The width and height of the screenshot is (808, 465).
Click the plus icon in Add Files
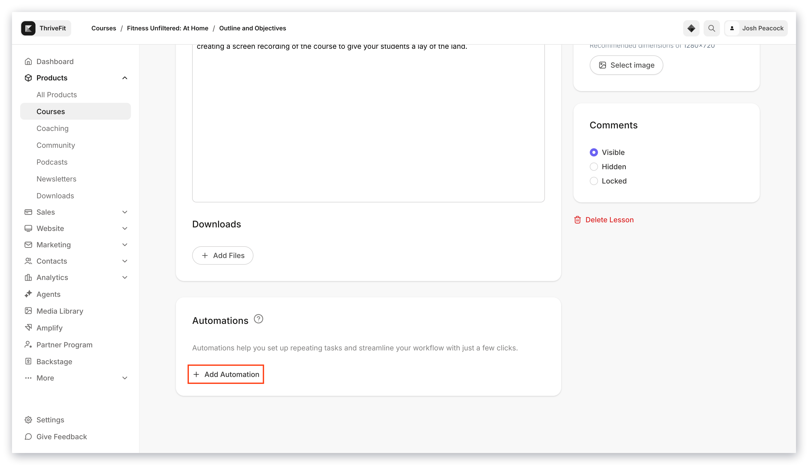pyautogui.click(x=205, y=255)
